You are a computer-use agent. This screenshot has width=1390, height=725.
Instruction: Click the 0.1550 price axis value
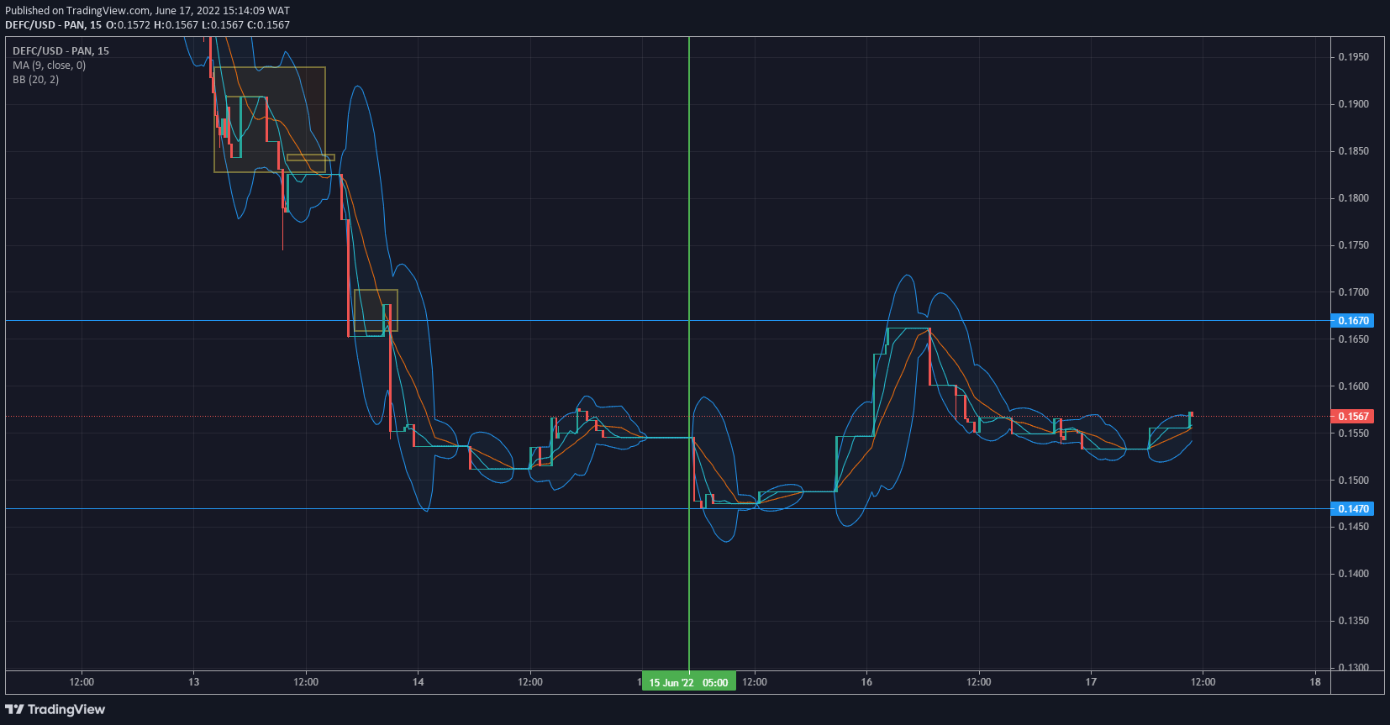click(1354, 433)
